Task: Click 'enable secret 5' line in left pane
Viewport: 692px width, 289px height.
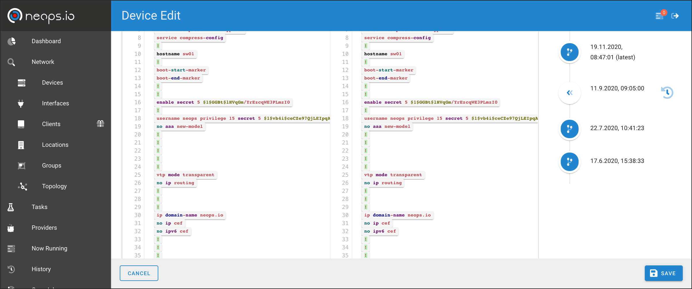Action: click(223, 102)
